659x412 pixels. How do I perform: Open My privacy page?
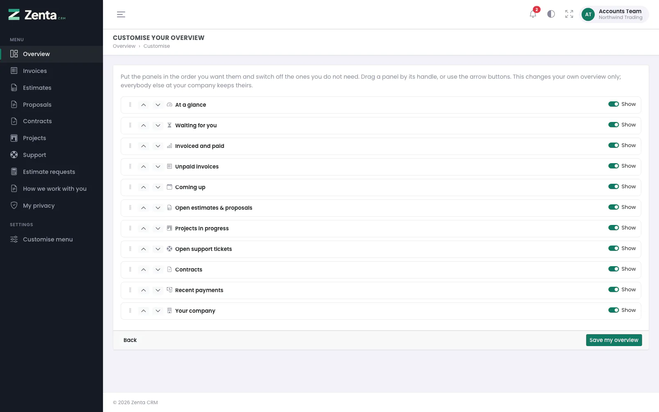[51, 206]
